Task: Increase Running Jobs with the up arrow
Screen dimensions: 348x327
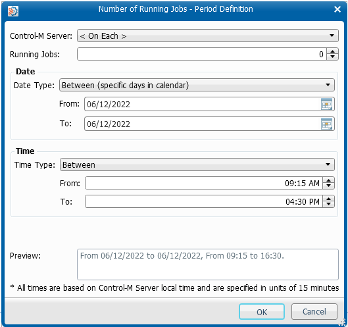Action: pos(332,51)
